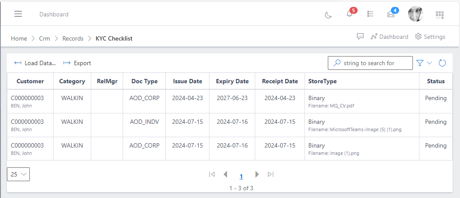Go to first page
The width and height of the screenshot is (460, 198).
click(212, 174)
